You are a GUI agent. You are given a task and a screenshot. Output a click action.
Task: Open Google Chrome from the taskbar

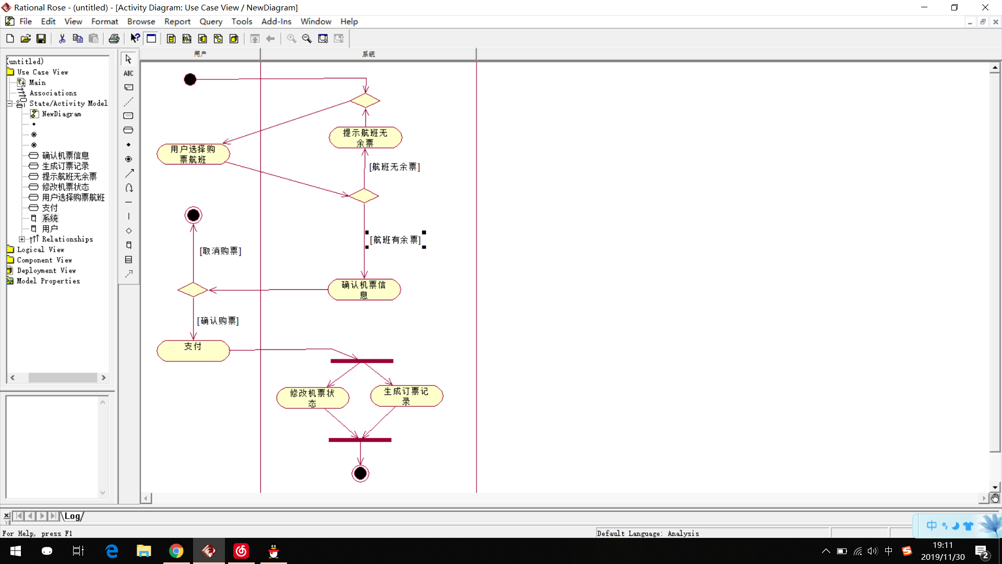point(176,551)
